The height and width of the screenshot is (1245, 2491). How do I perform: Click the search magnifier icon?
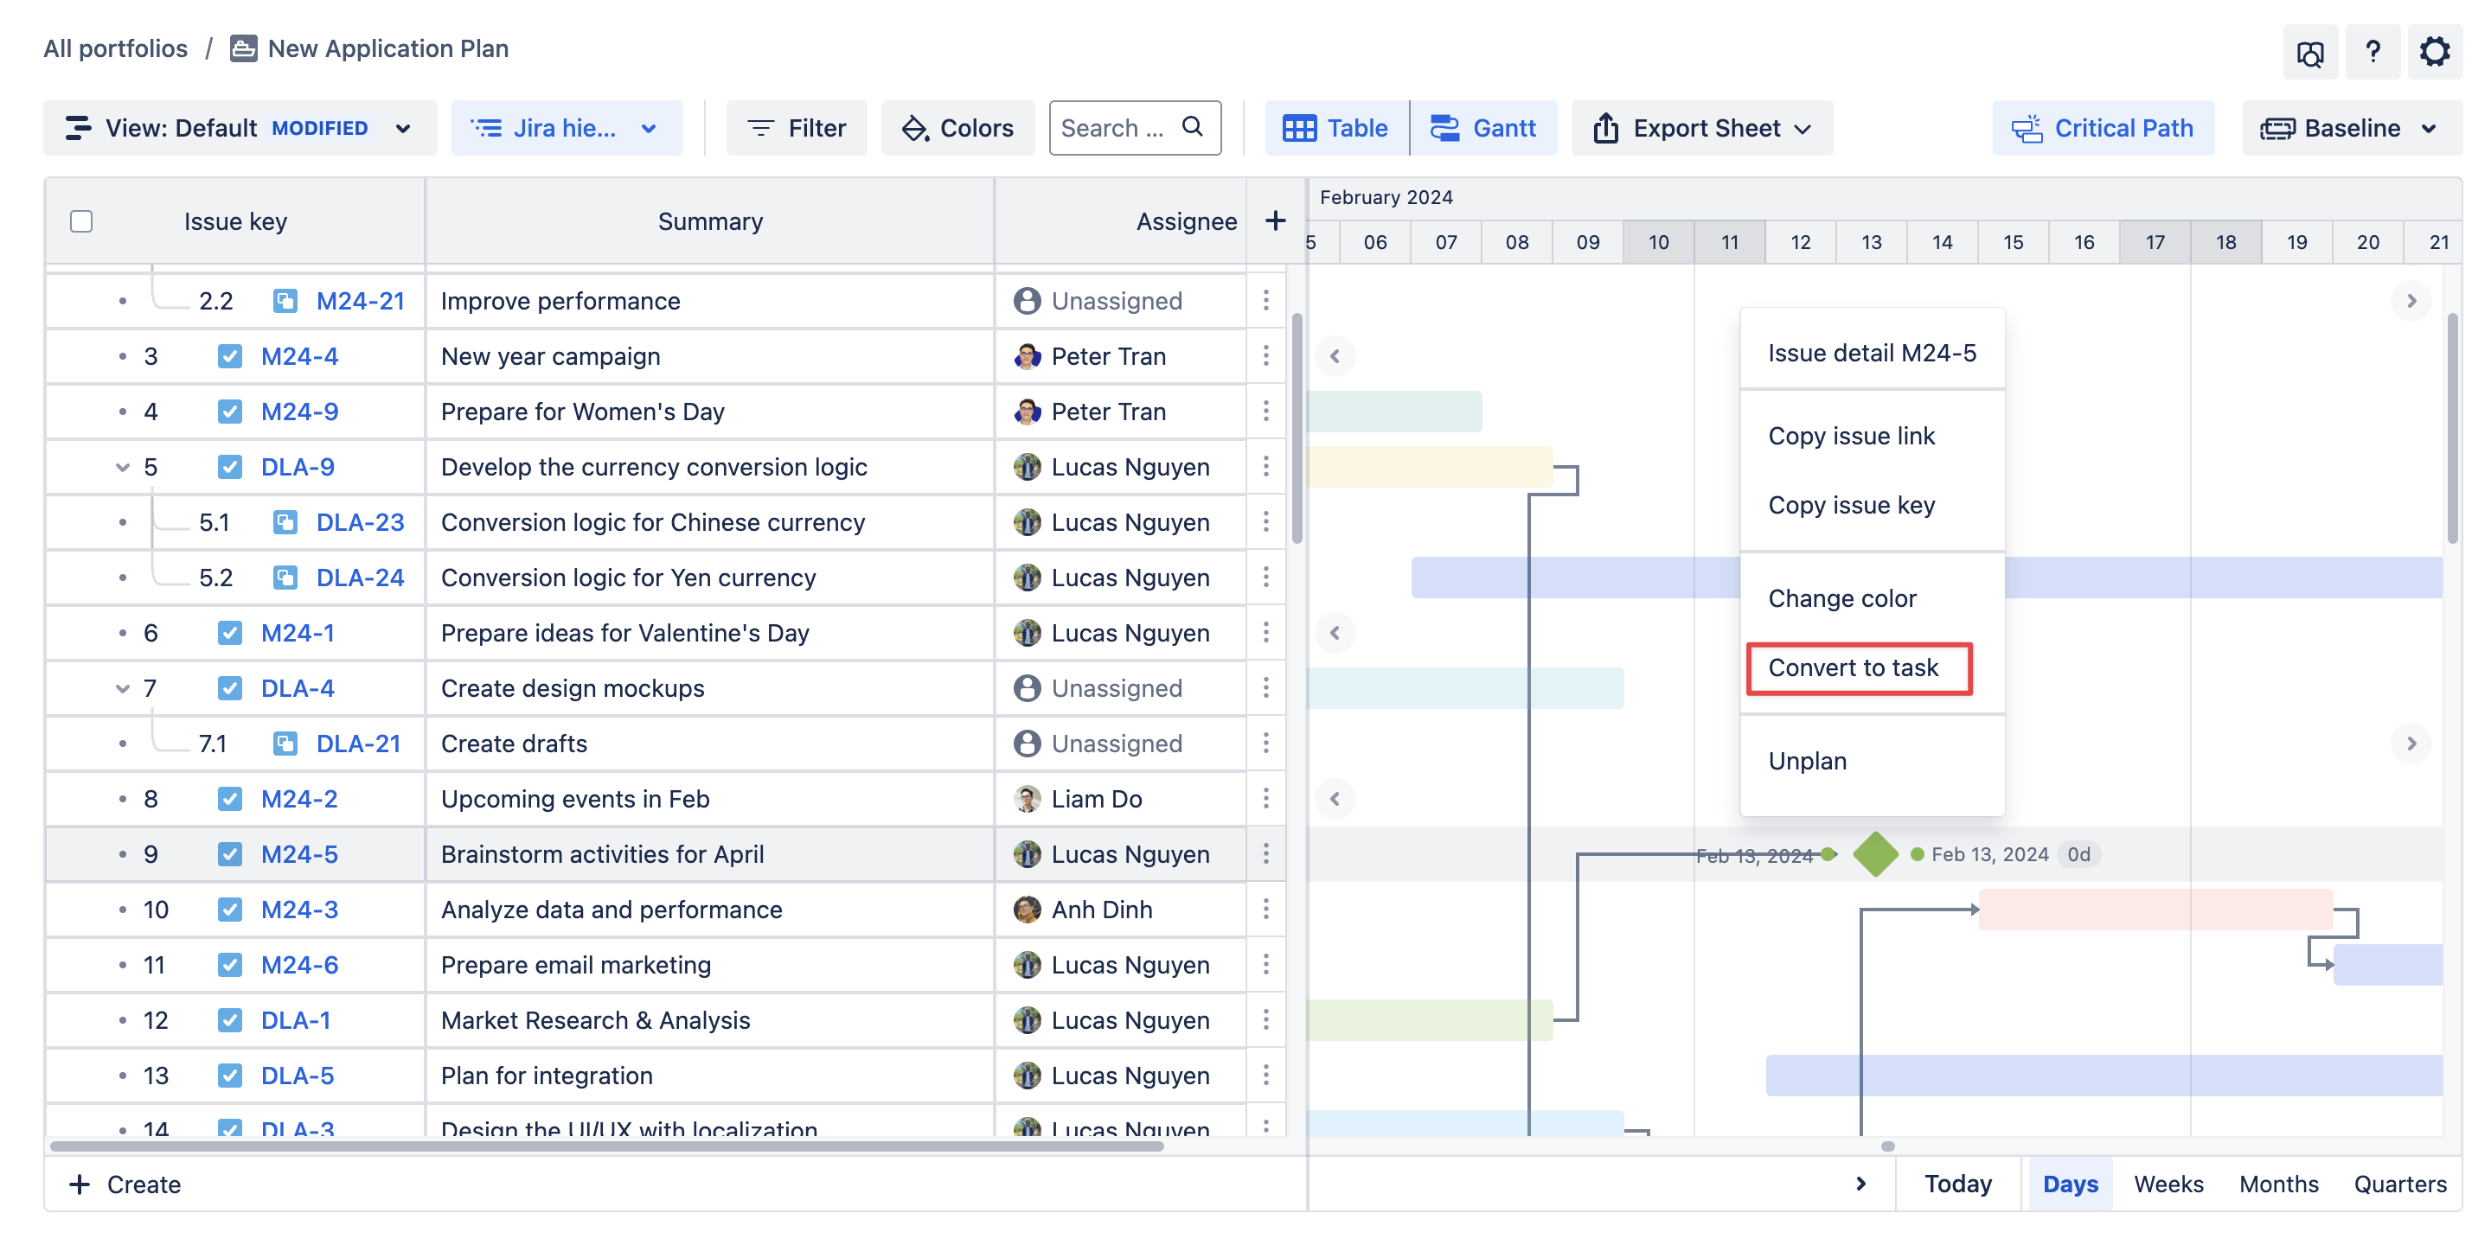pyautogui.click(x=1193, y=126)
